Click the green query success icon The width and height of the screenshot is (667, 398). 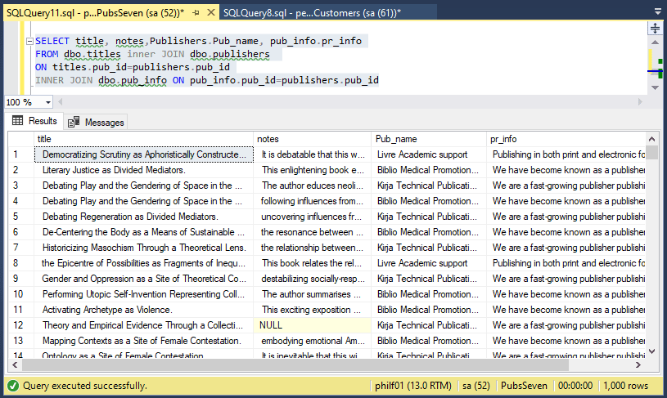(x=13, y=386)
